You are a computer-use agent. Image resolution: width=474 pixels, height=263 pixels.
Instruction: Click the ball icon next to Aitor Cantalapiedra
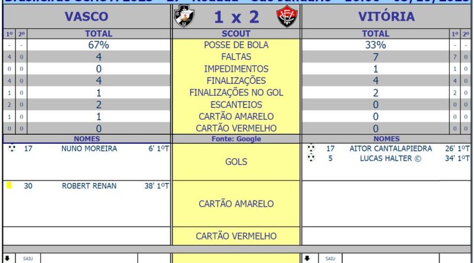click(311, 148)
